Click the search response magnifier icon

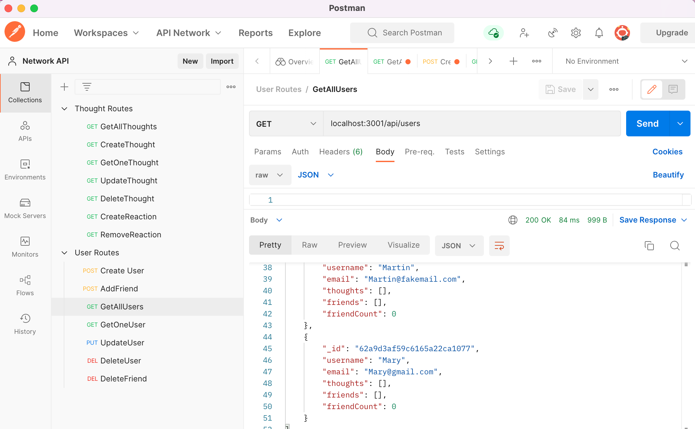click(x=675, y=246)
